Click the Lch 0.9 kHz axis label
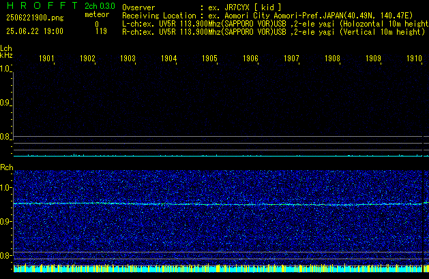 pyautogui.click(x=5, y=103)
